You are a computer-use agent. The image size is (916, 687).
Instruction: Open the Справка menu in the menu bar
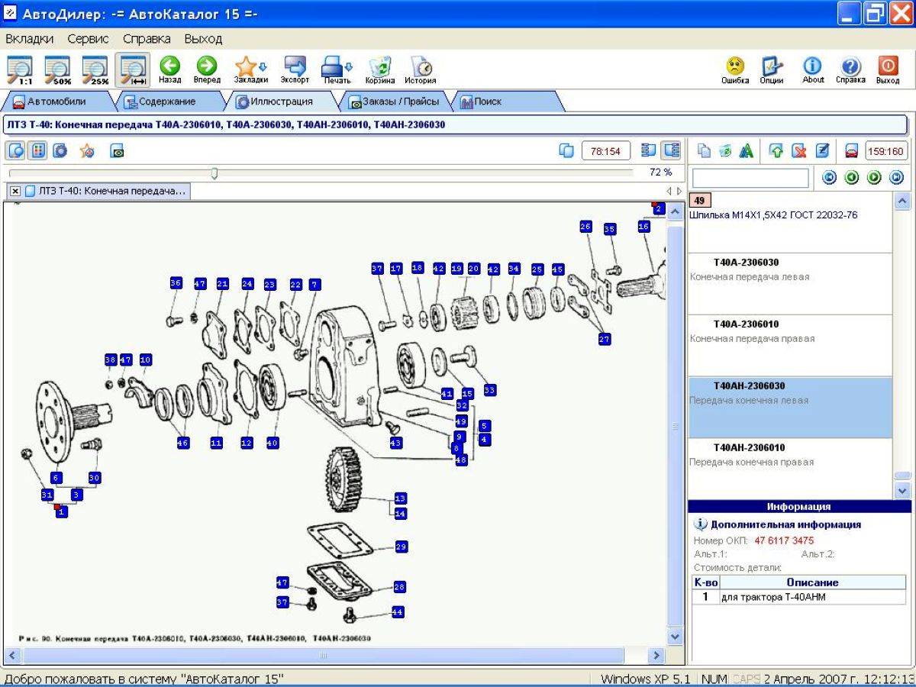coord(147,38)
